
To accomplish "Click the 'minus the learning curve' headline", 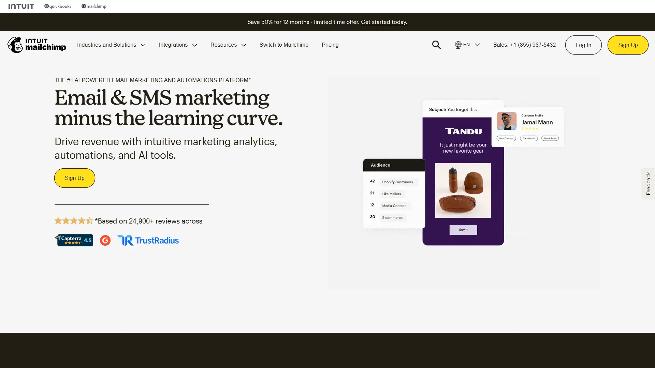I will (169, 118).
